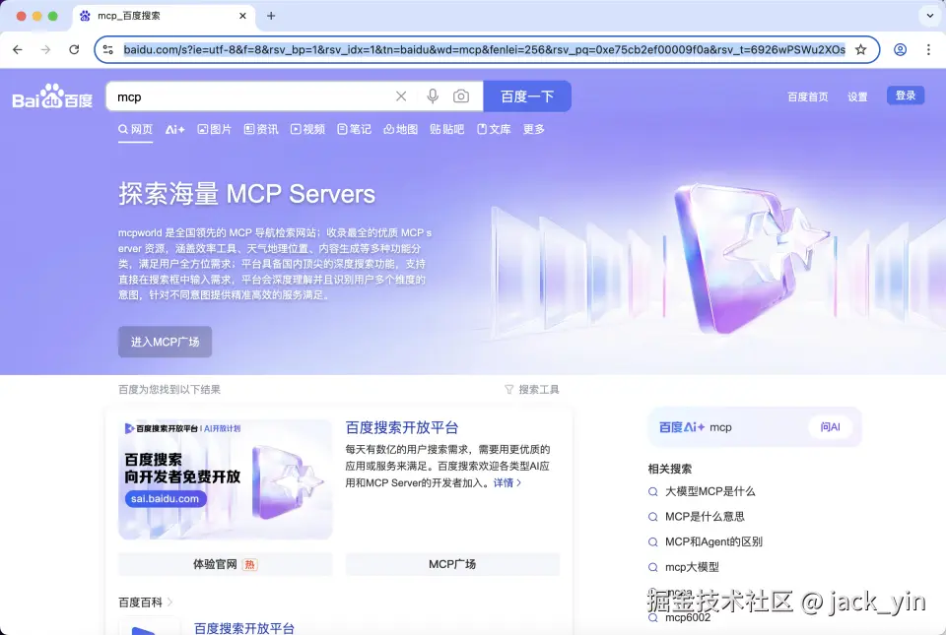Select the address bar URL
Viewport: 946px width, 635px height.
pyautogui.click(x=485, y=49)
